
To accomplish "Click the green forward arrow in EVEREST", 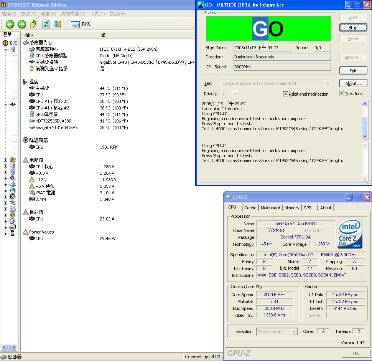I will coord(22,24).
